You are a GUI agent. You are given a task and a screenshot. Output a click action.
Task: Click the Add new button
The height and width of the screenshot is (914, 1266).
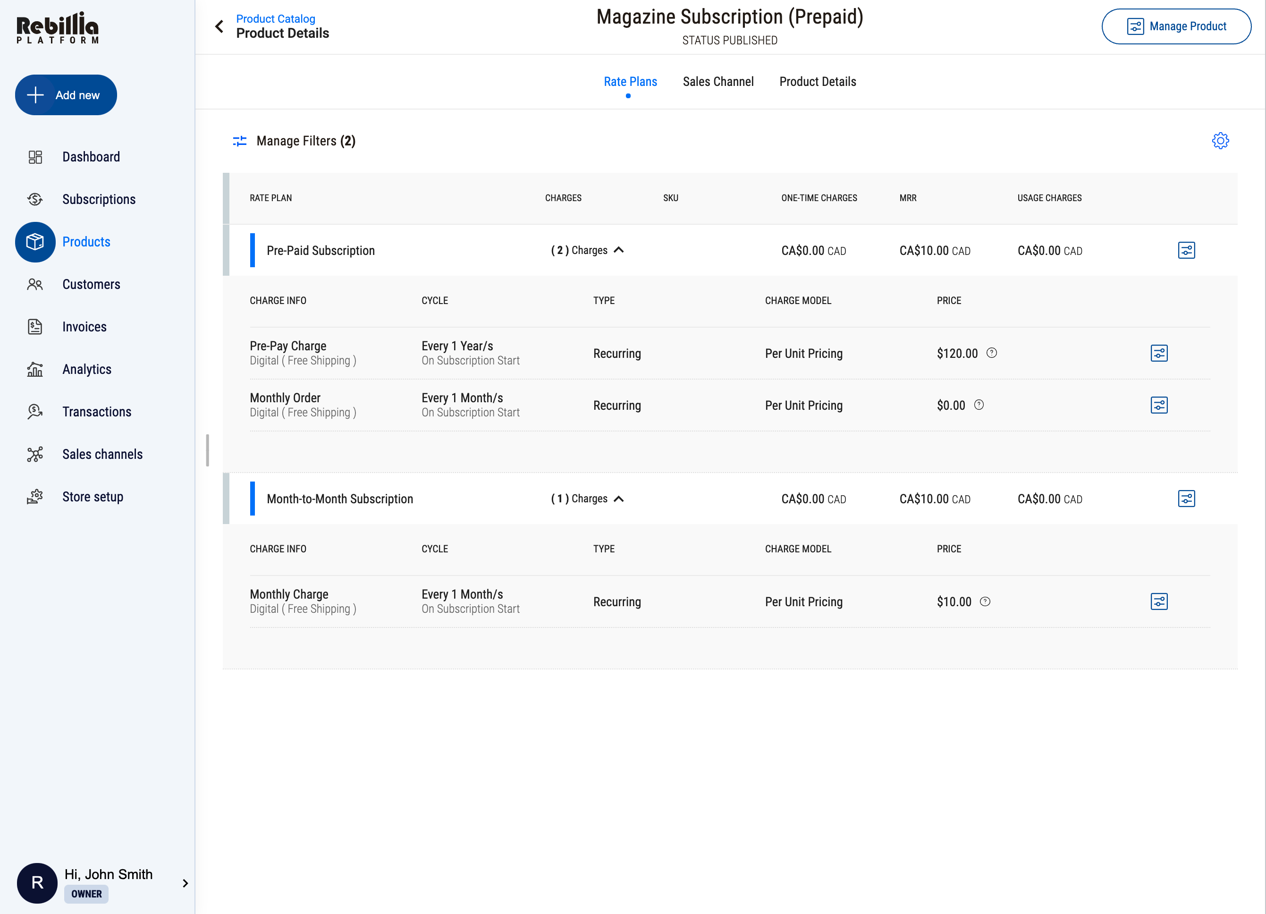coord(66,95)
